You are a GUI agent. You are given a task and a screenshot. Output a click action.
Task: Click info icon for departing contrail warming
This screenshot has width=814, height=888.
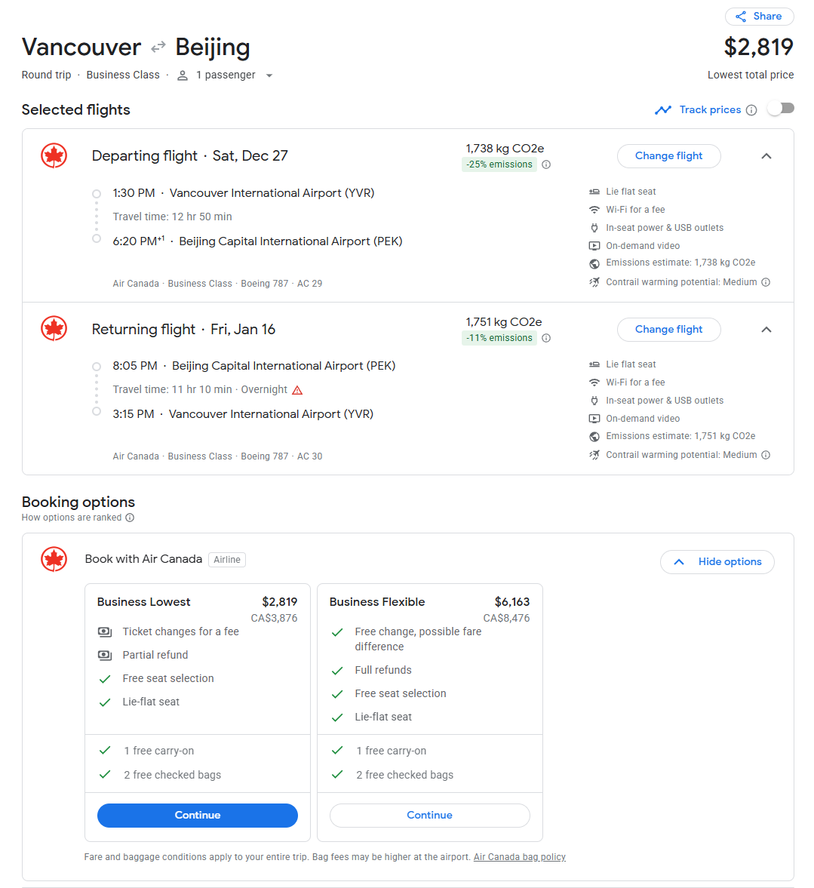click(766, 282)
